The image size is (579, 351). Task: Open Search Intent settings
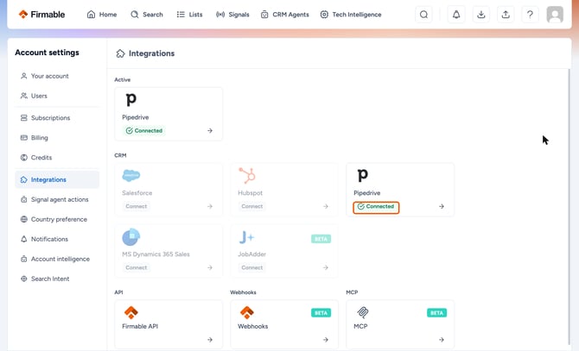57,279
